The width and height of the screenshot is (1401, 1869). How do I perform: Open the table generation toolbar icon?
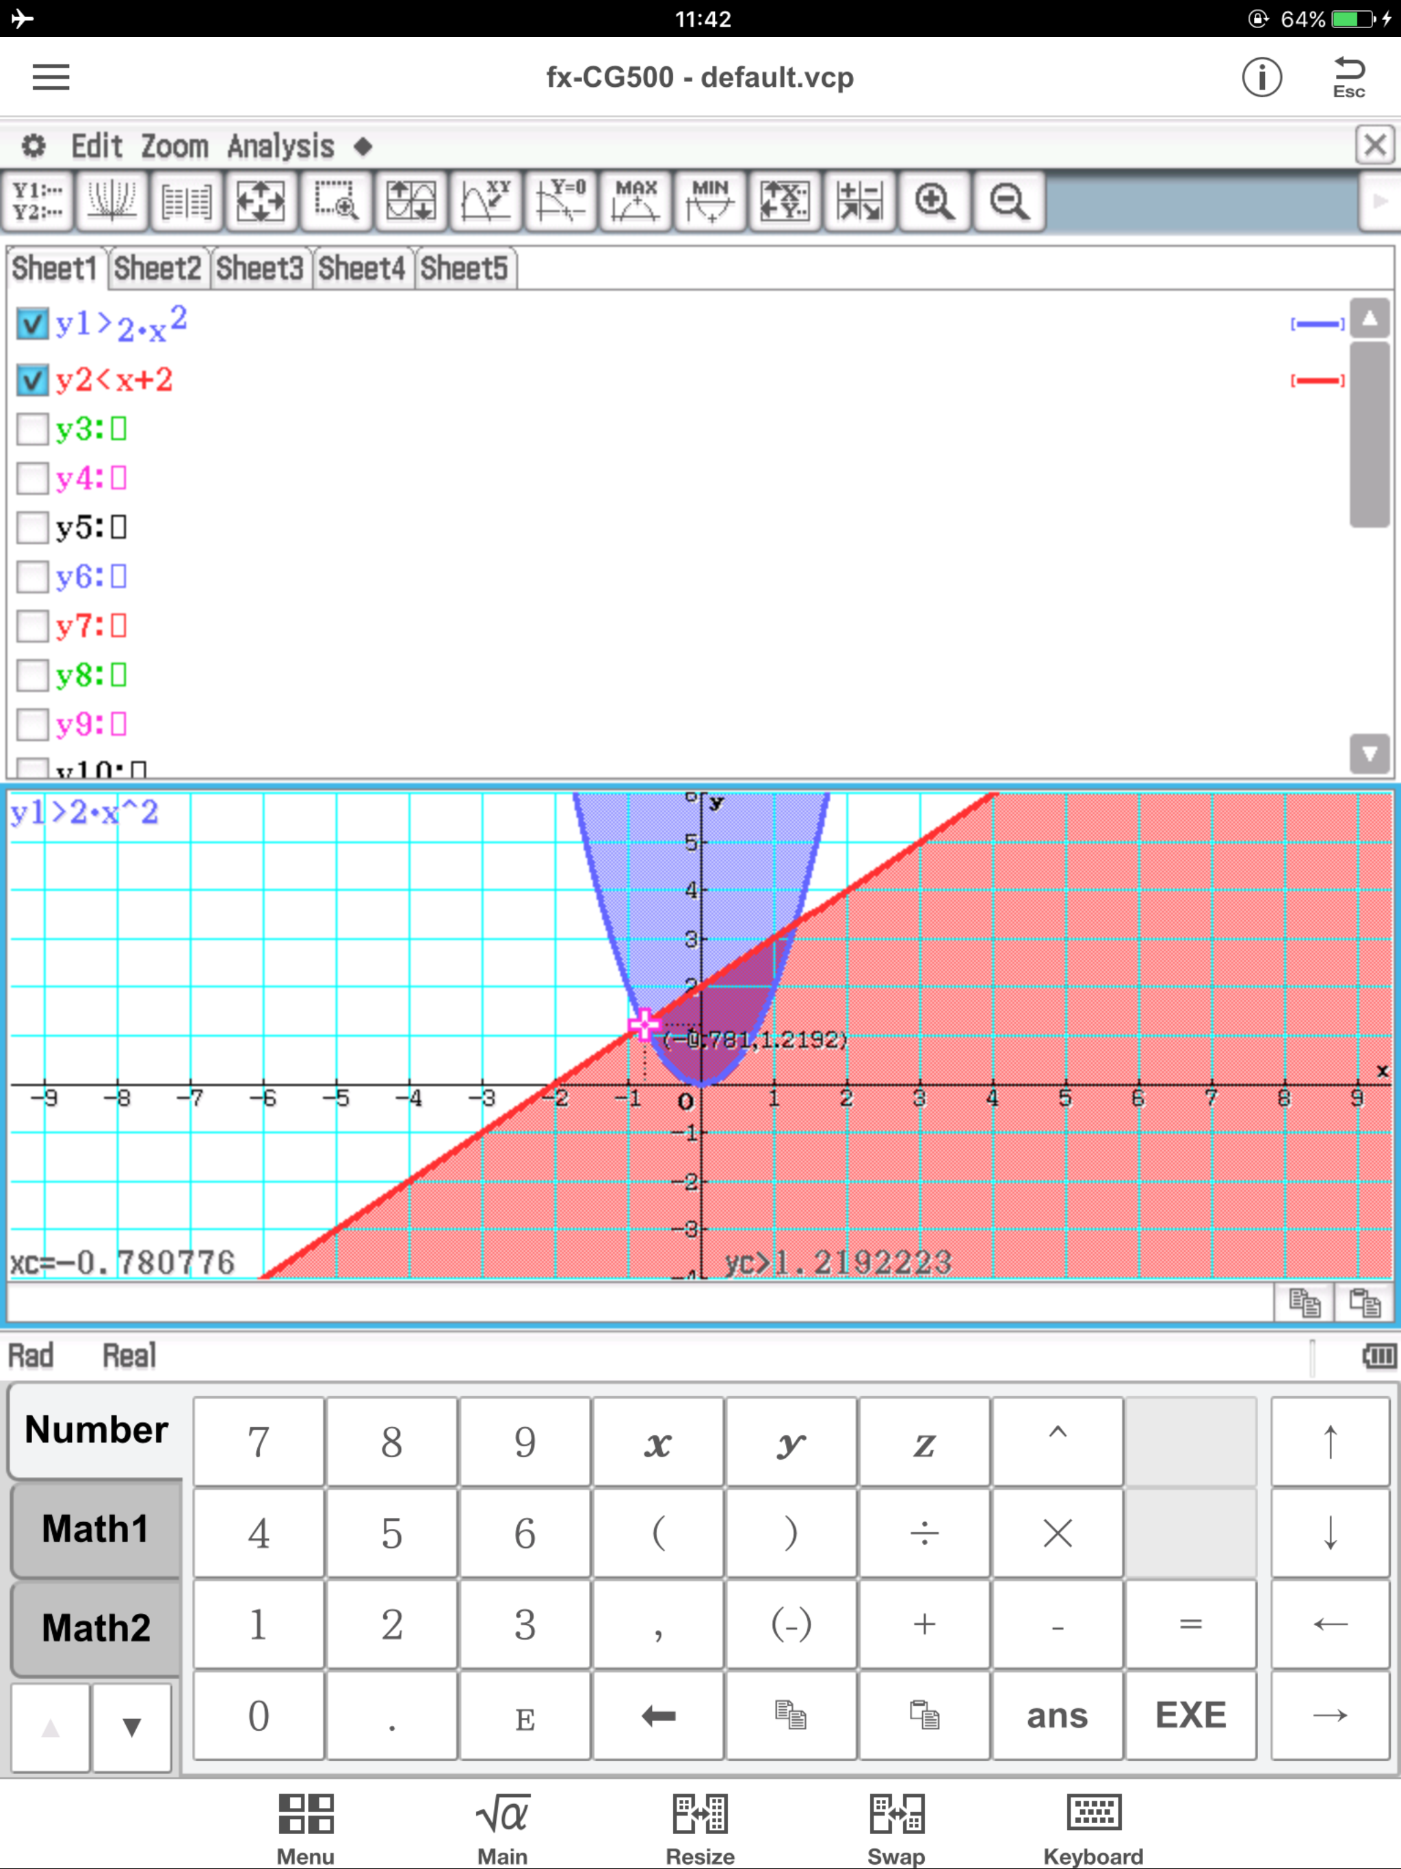[187, 201]
